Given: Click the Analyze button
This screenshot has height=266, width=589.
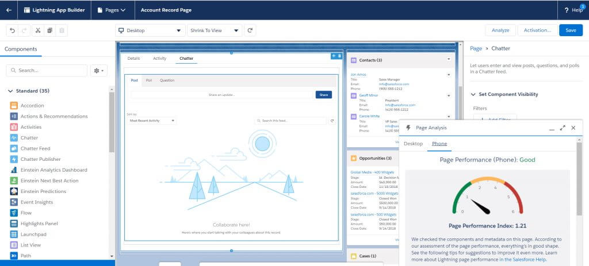Looking at the screenshot, I should click(500, 30).
